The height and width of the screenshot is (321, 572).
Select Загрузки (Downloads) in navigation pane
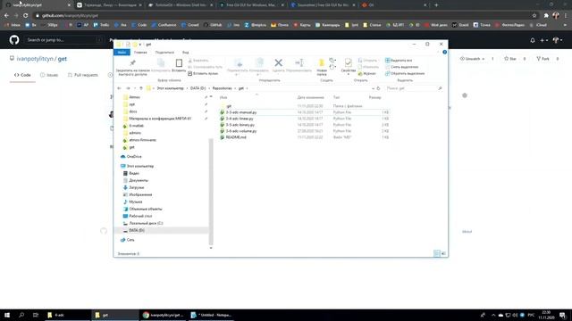tap(137, 187)
